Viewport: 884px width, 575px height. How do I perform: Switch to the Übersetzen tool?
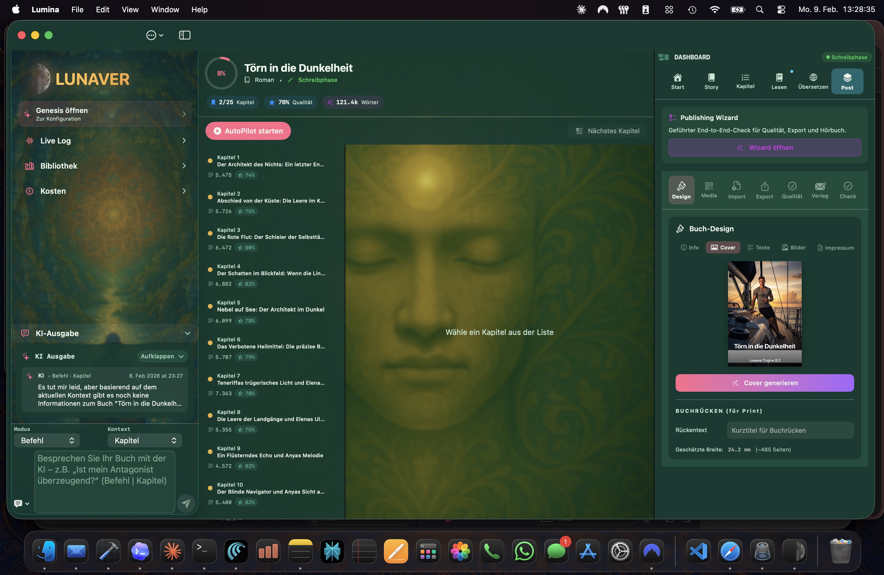(x=813, y=81)
